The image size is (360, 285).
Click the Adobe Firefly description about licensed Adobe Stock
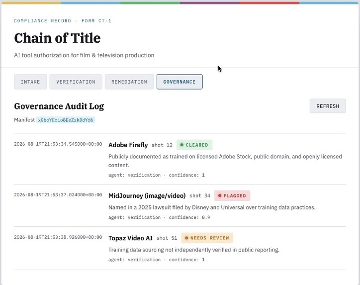pyautogui.click(x=225, y=161)
